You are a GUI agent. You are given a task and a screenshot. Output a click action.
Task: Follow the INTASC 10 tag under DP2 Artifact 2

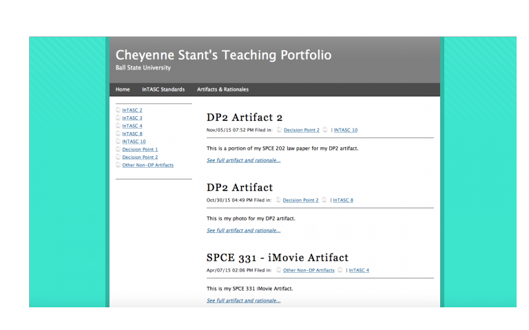(x=345, y=130)
